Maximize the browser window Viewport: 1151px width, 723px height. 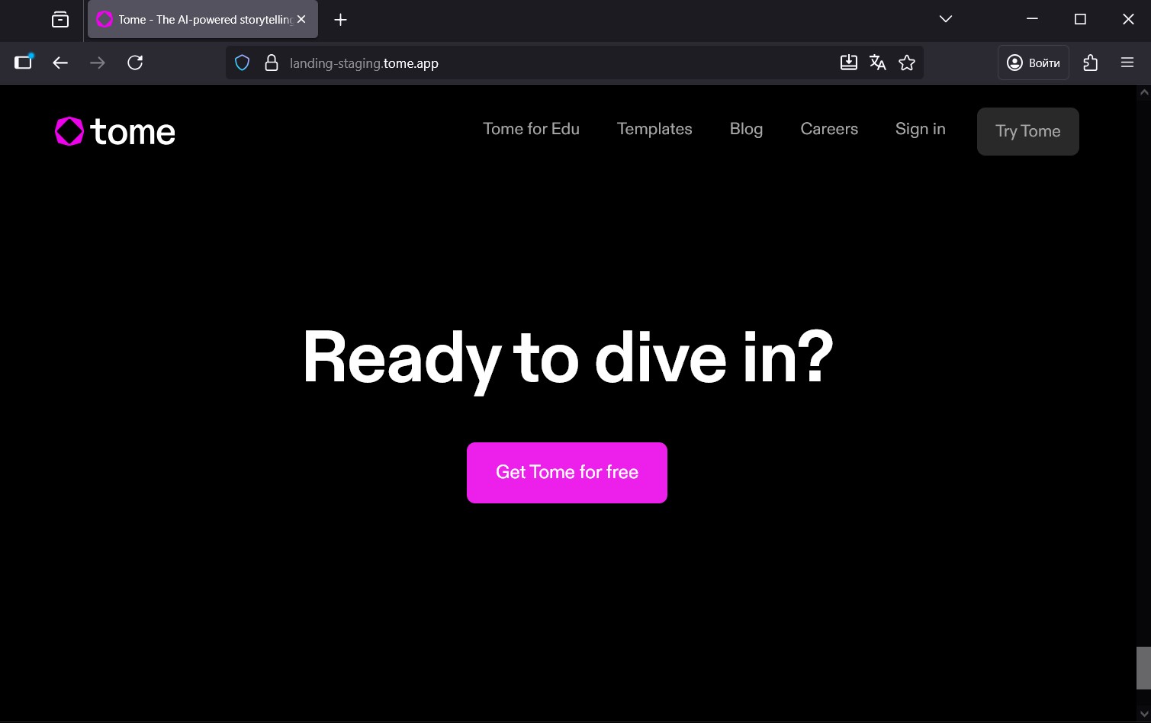[x=1080, y=19]
